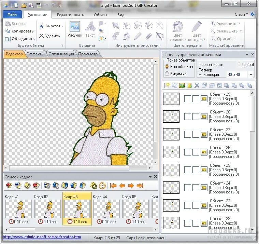Select the arrow pointer drawing tool
Image resolution: width=259 pixels, height=244 pixels.
coord(116,26)
